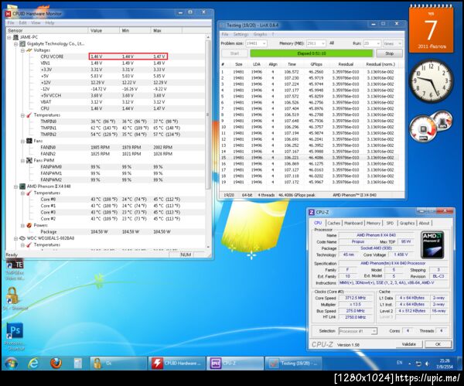Collapse the JAME-PC root node

click(9, 37)
